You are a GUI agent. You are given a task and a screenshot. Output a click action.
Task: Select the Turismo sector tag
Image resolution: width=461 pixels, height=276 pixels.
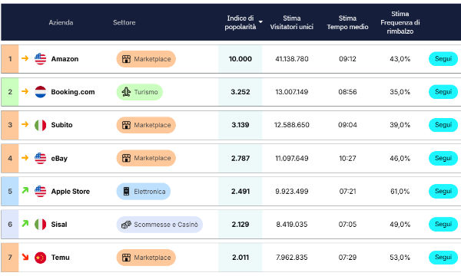point(140,92)
